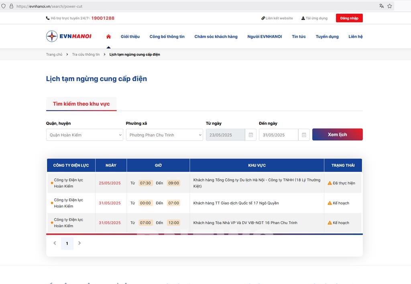Click Đã thực hiện status text
Image resolution: width=411 pixels, height=284 pixels.
(344, 183)
